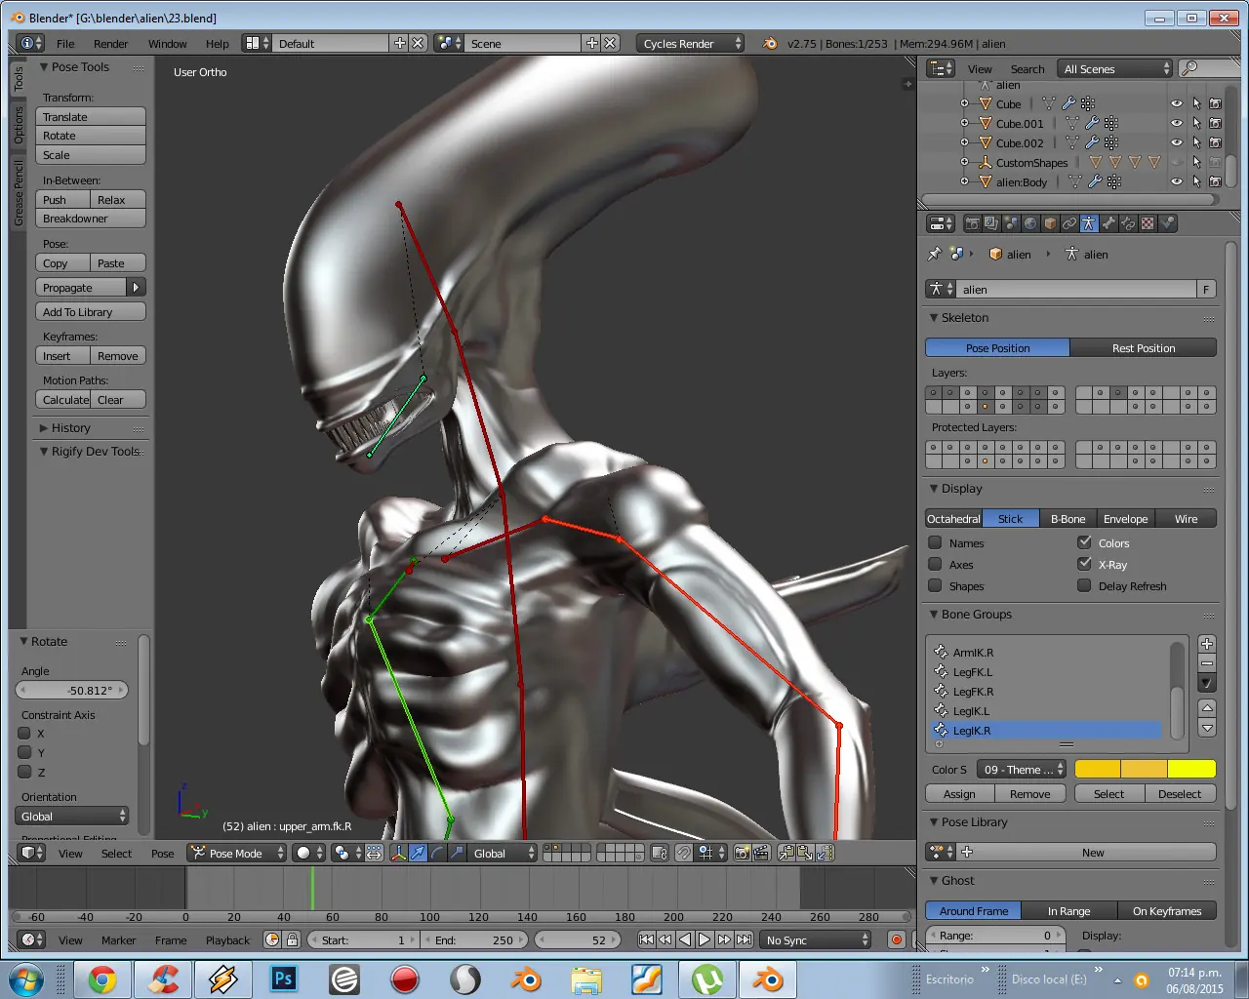The width and height of the screenshot is (1249, 999).
Task: Collapse the Skeleton panel
Action: (x=934, y=318)
